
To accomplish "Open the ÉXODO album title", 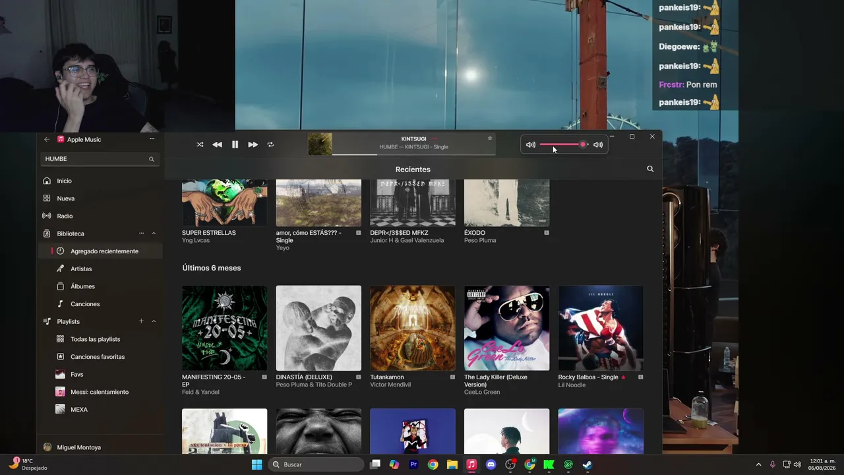I will 475,233.
